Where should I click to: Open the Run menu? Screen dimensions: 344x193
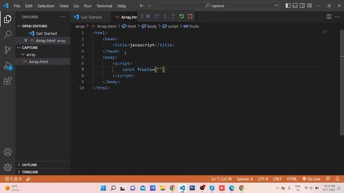coord(88,6)
